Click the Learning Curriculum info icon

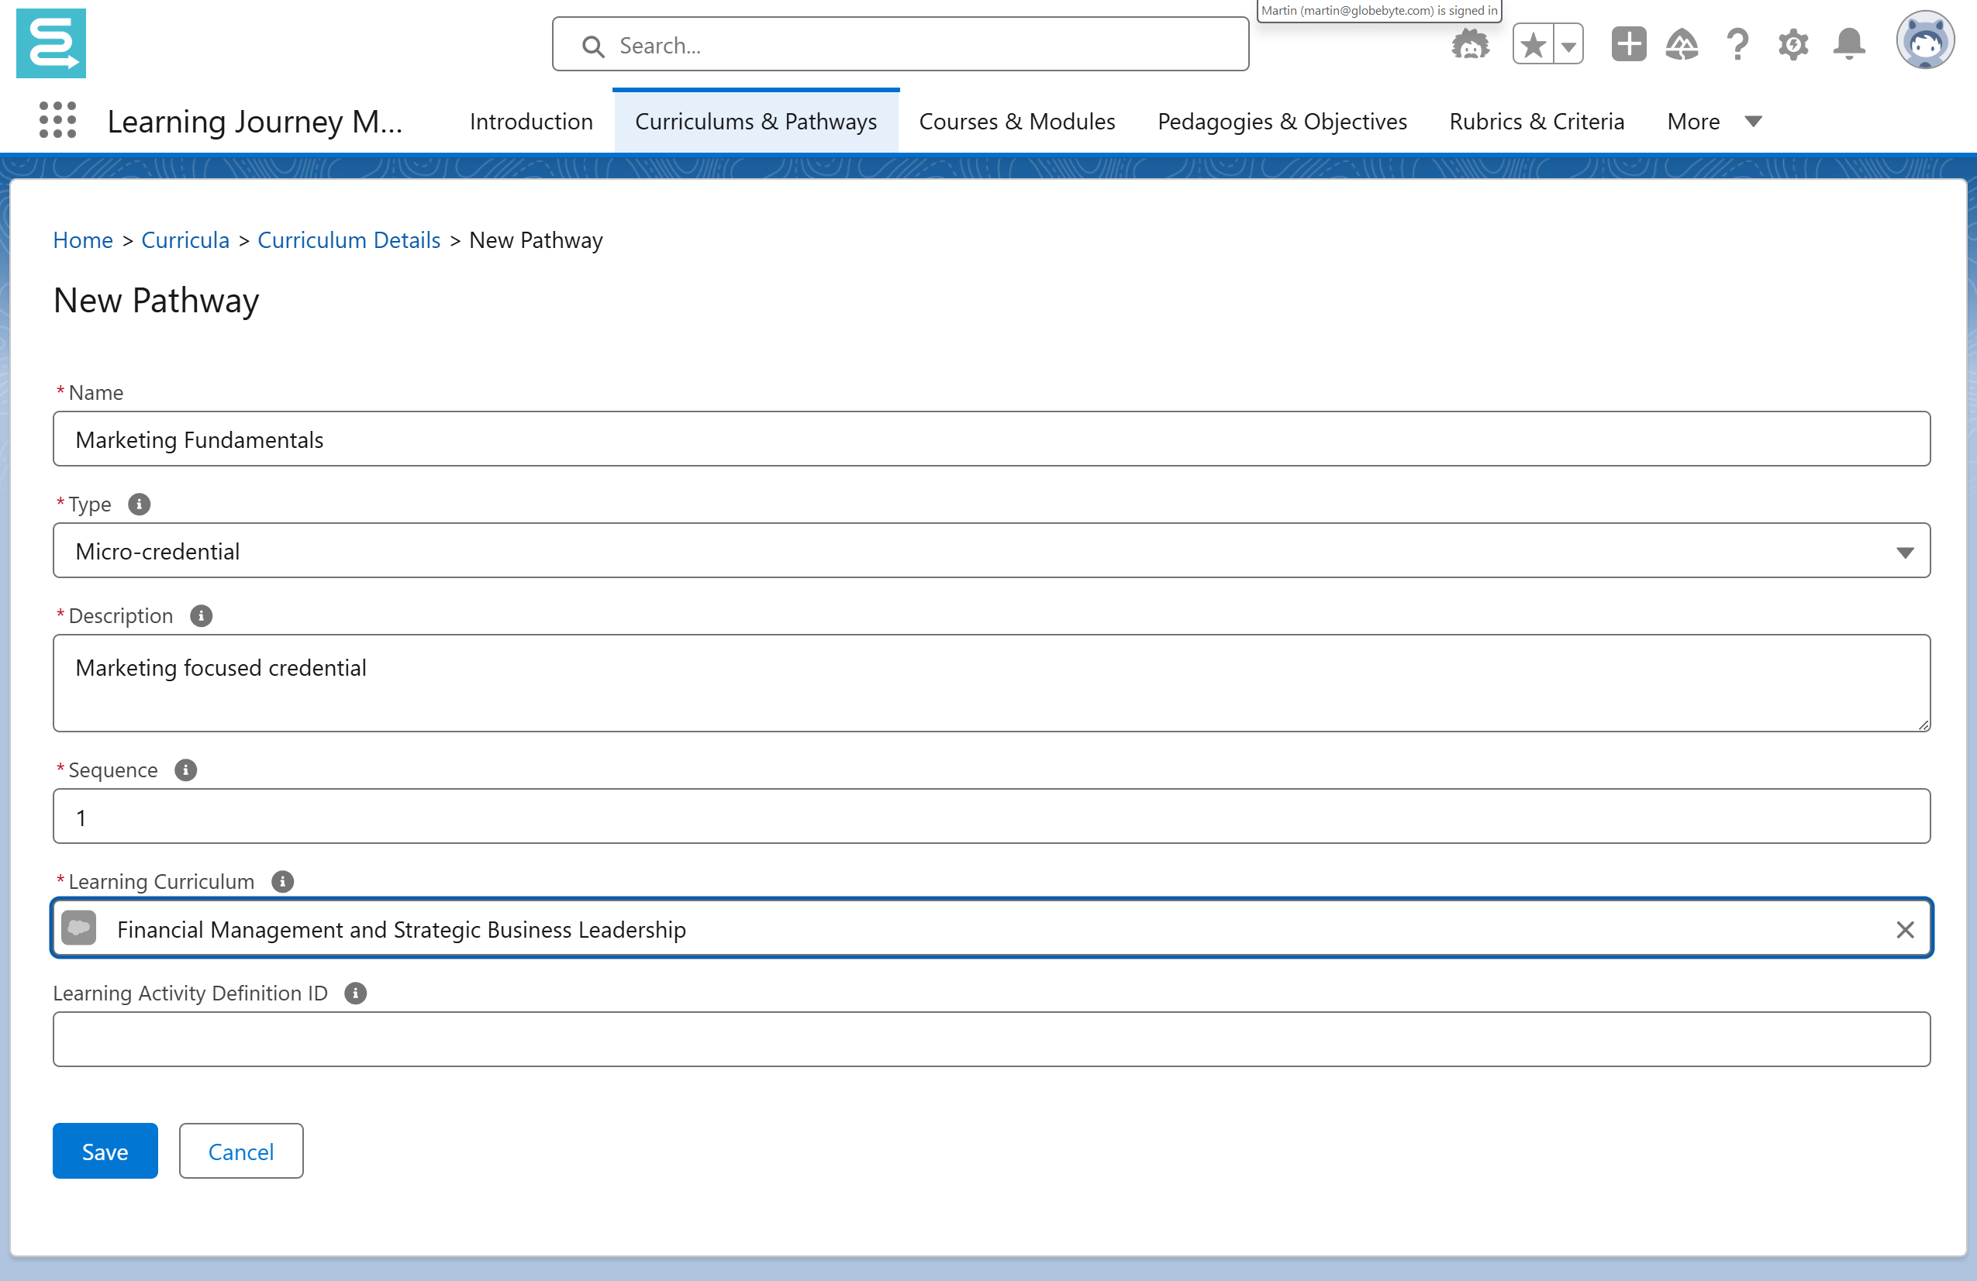(282, 882)
